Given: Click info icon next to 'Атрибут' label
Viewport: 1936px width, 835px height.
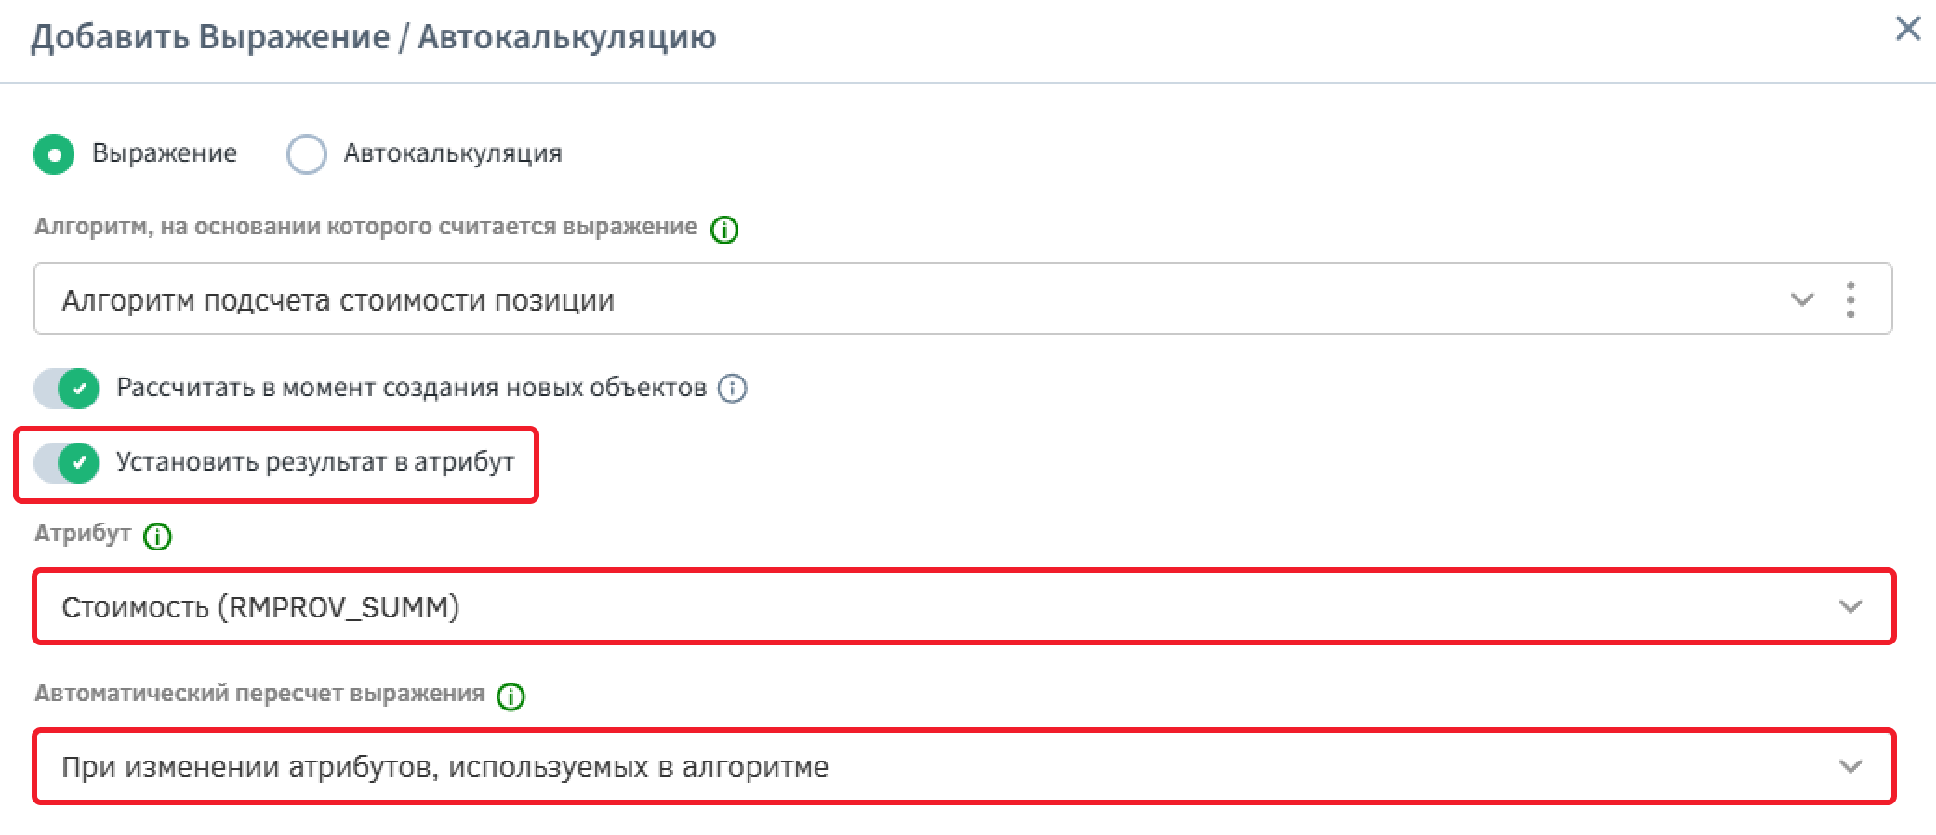Looking at the screenshot, I should tap(157, 537).
